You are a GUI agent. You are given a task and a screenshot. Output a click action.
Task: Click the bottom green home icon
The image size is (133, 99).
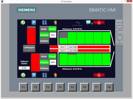tap(23, 75)
